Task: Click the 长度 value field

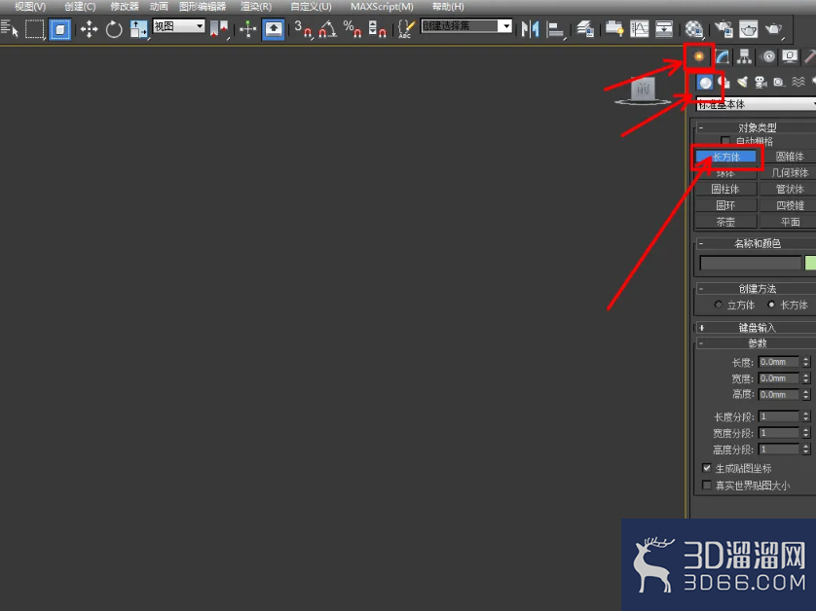Action: (779, 362)
